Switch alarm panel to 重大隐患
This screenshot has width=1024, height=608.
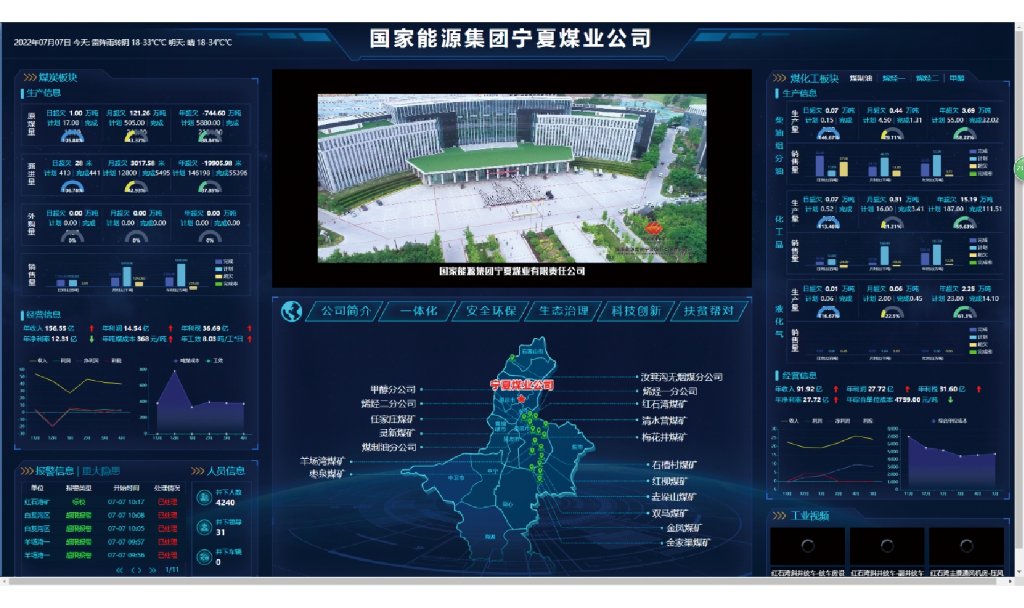tap(101, 471)
